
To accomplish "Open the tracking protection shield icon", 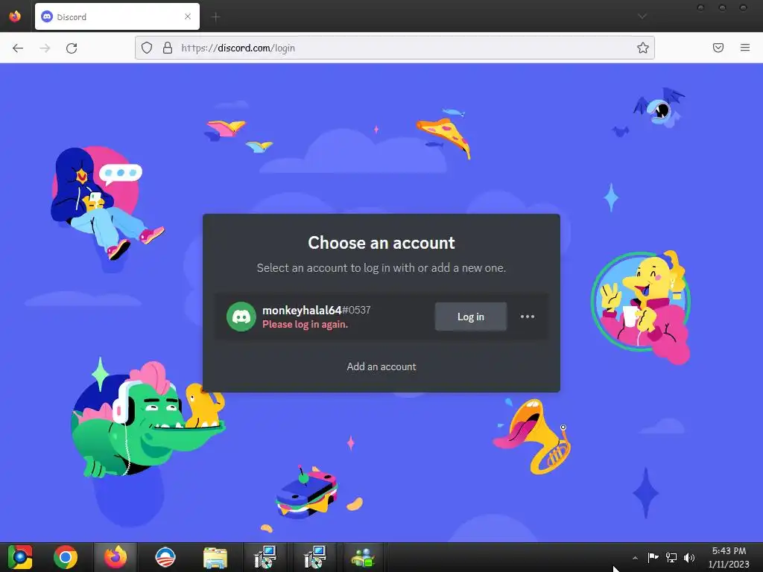I will (x=147, y=48).
